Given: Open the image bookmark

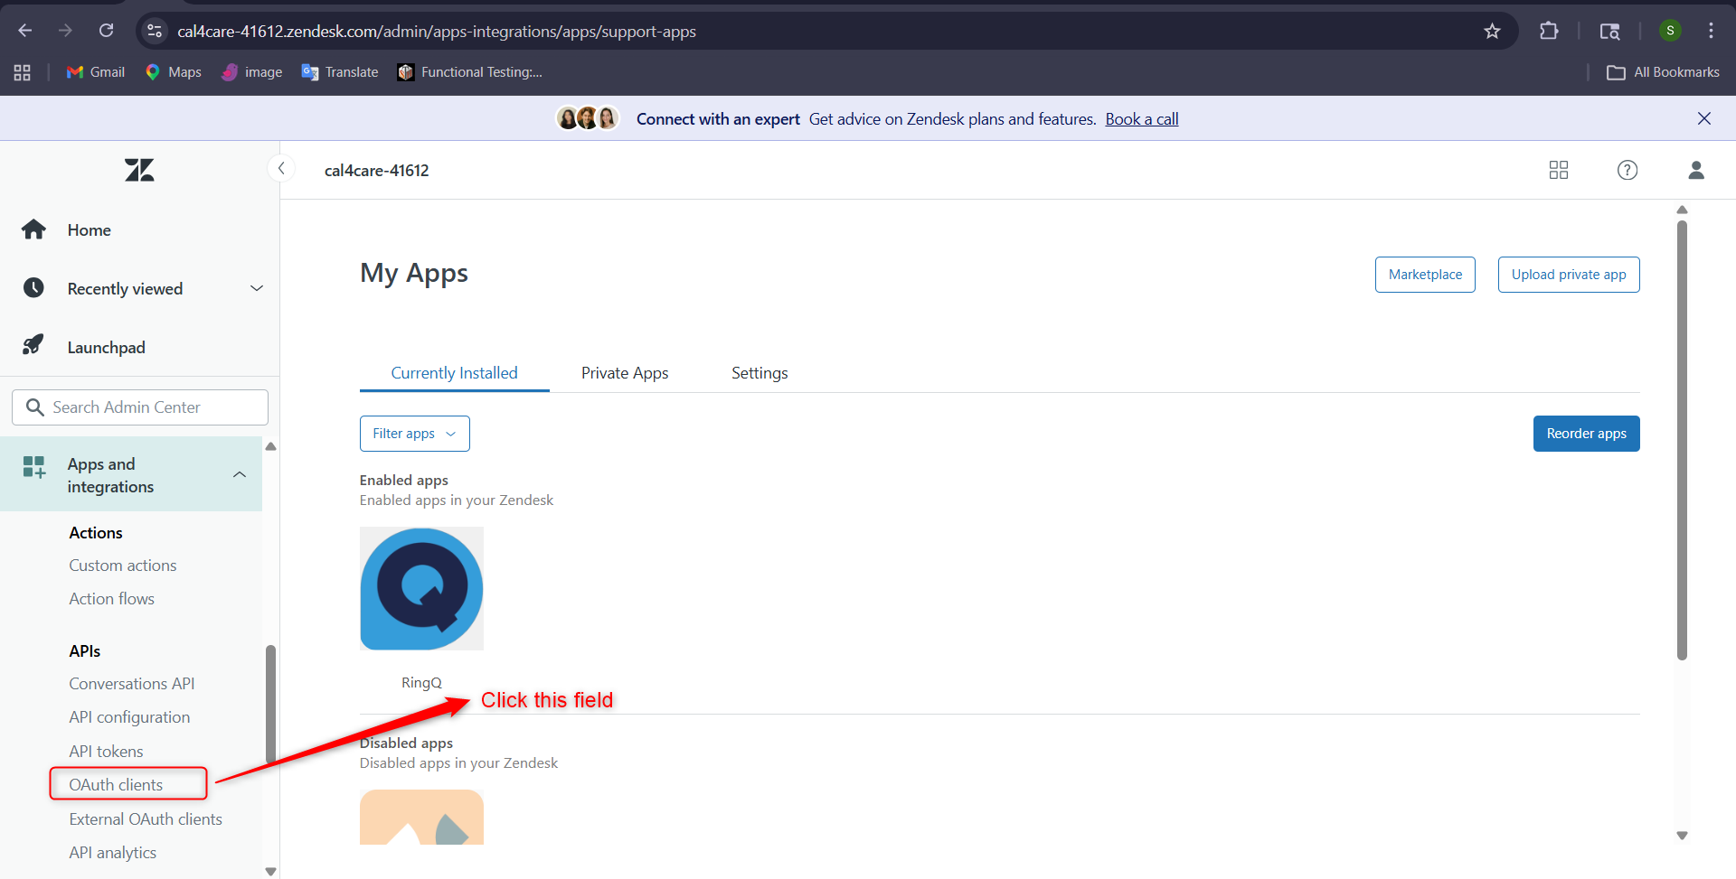Looking at the screenshot, I should click(x=252, y=72).
